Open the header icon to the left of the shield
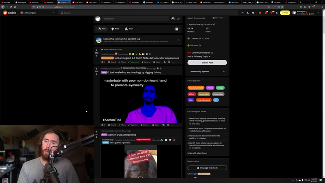 click(253, 13)
